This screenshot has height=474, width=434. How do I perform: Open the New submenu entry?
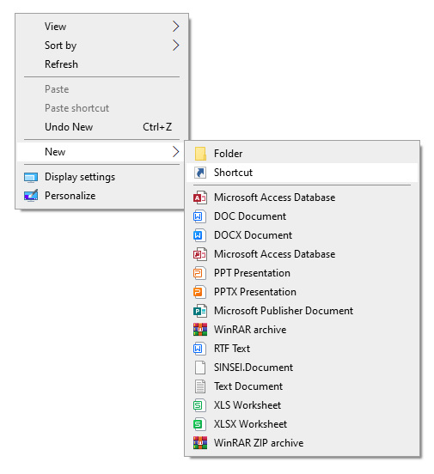[x=101, y=152]
